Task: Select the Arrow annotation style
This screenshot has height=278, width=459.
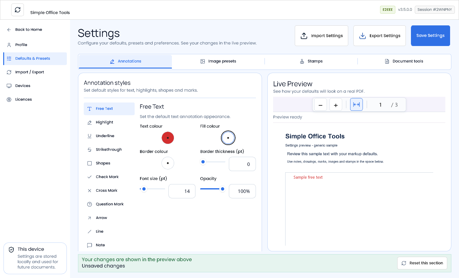Action: (109, 218)
